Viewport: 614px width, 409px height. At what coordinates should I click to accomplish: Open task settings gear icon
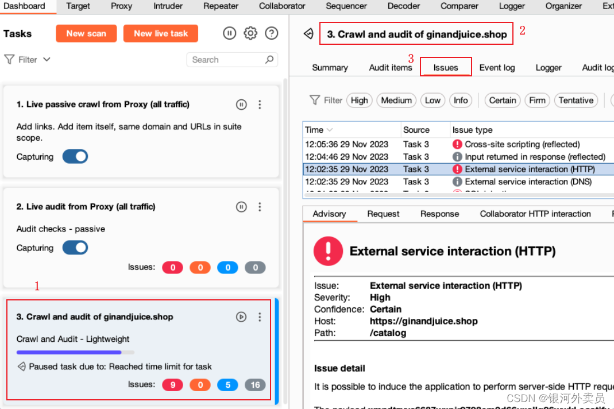250,33
